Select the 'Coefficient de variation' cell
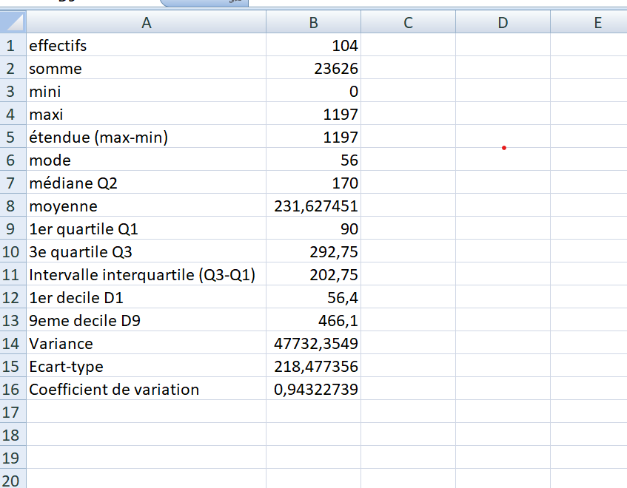 click(146, 389)
